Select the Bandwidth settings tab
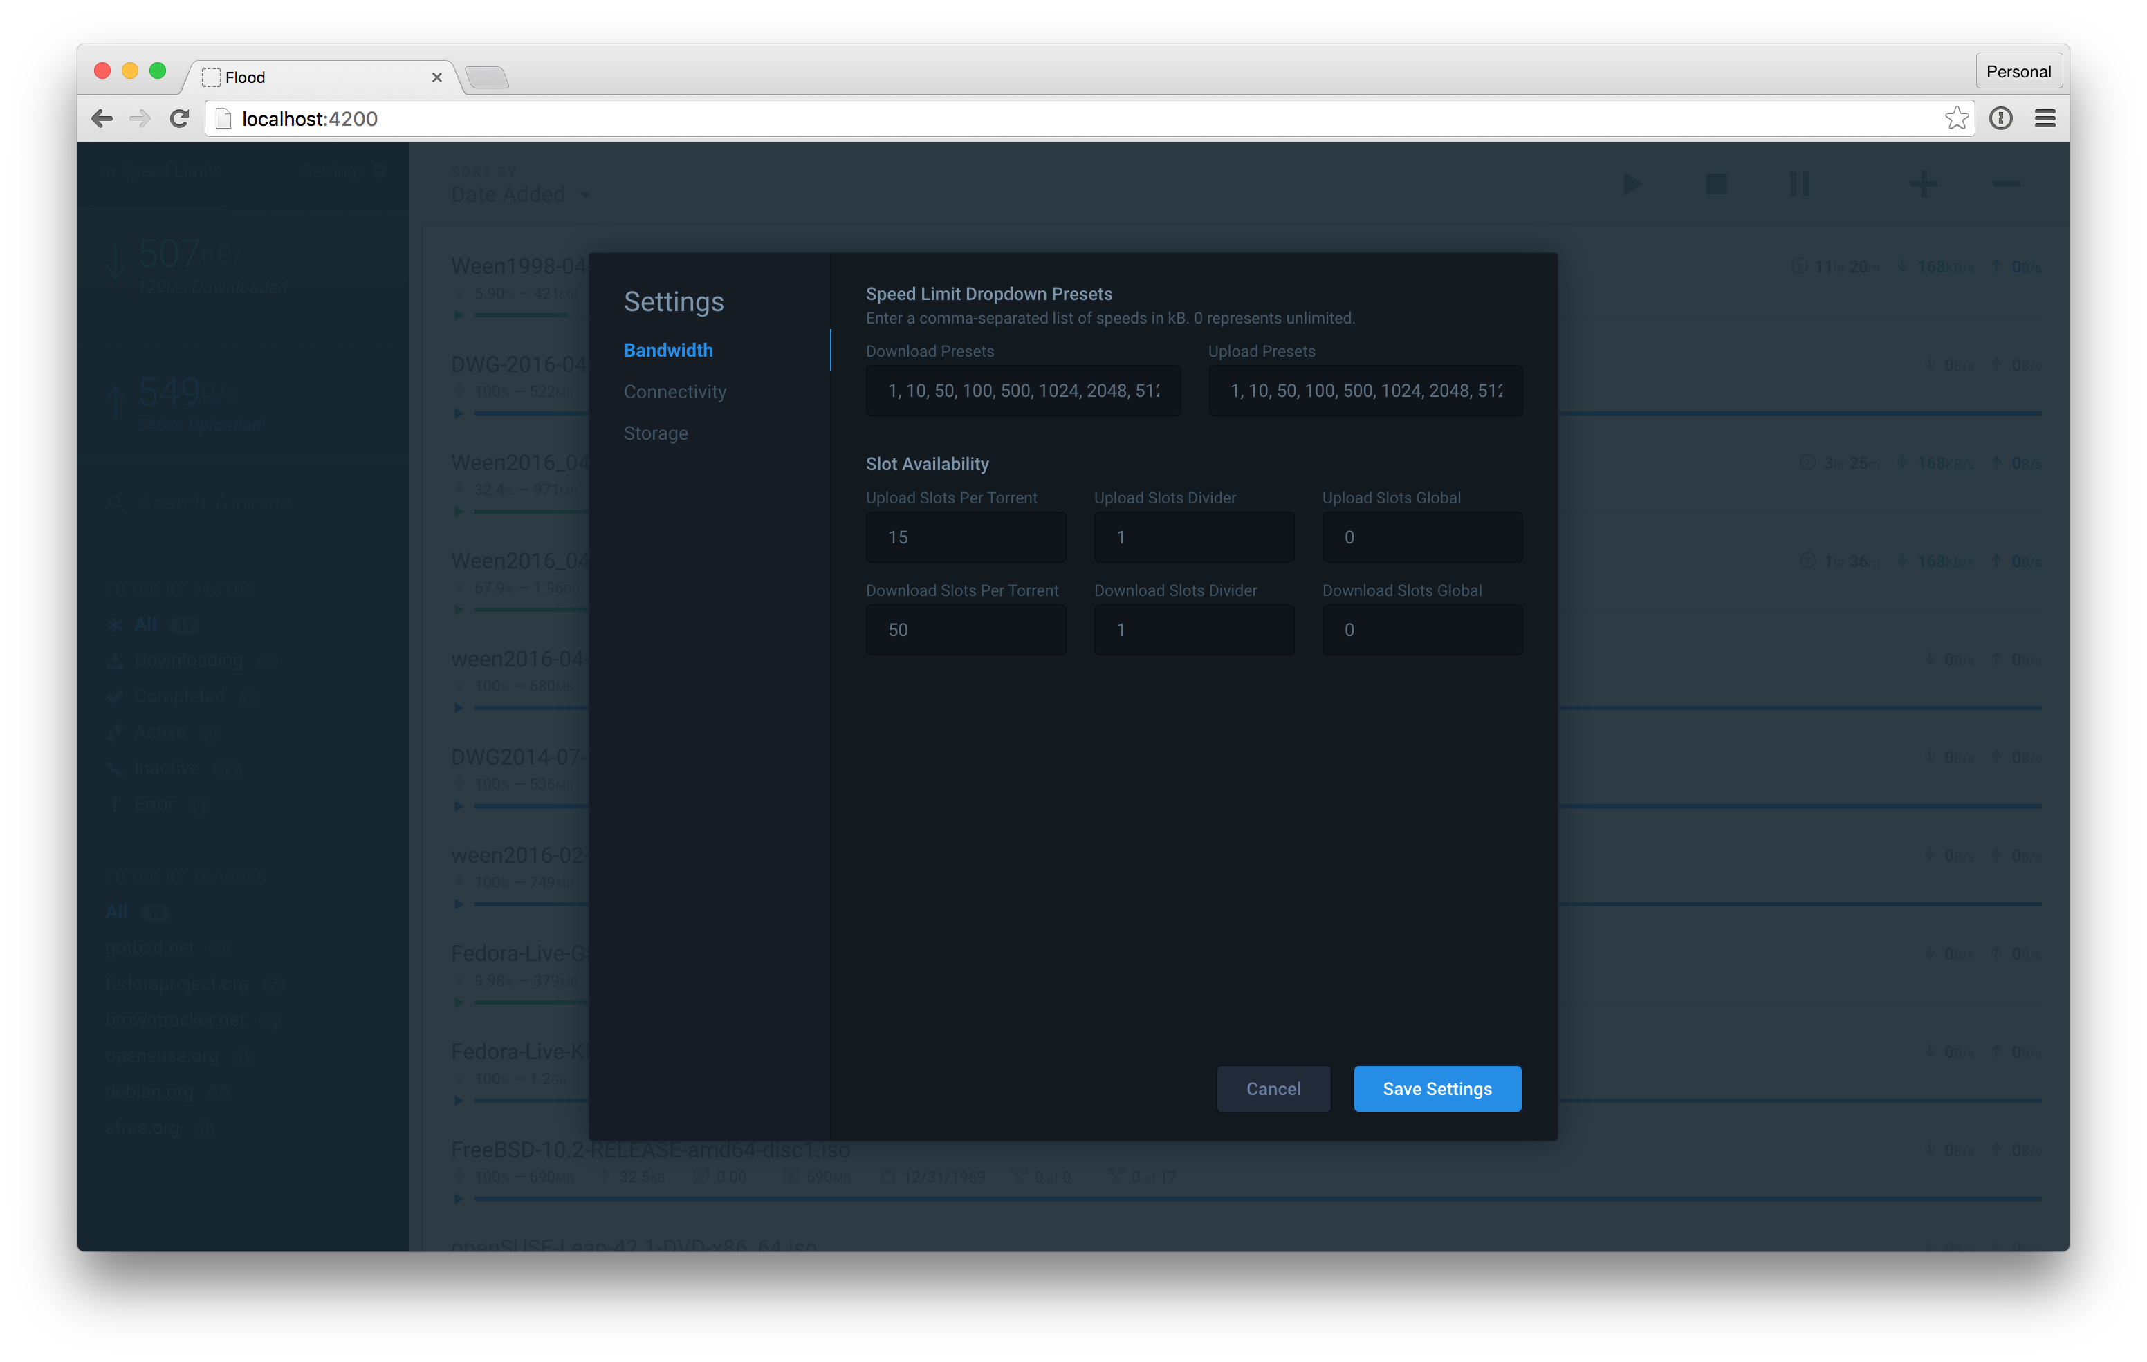Screen dimensions: 2147x1362 [x=667, y=351]
